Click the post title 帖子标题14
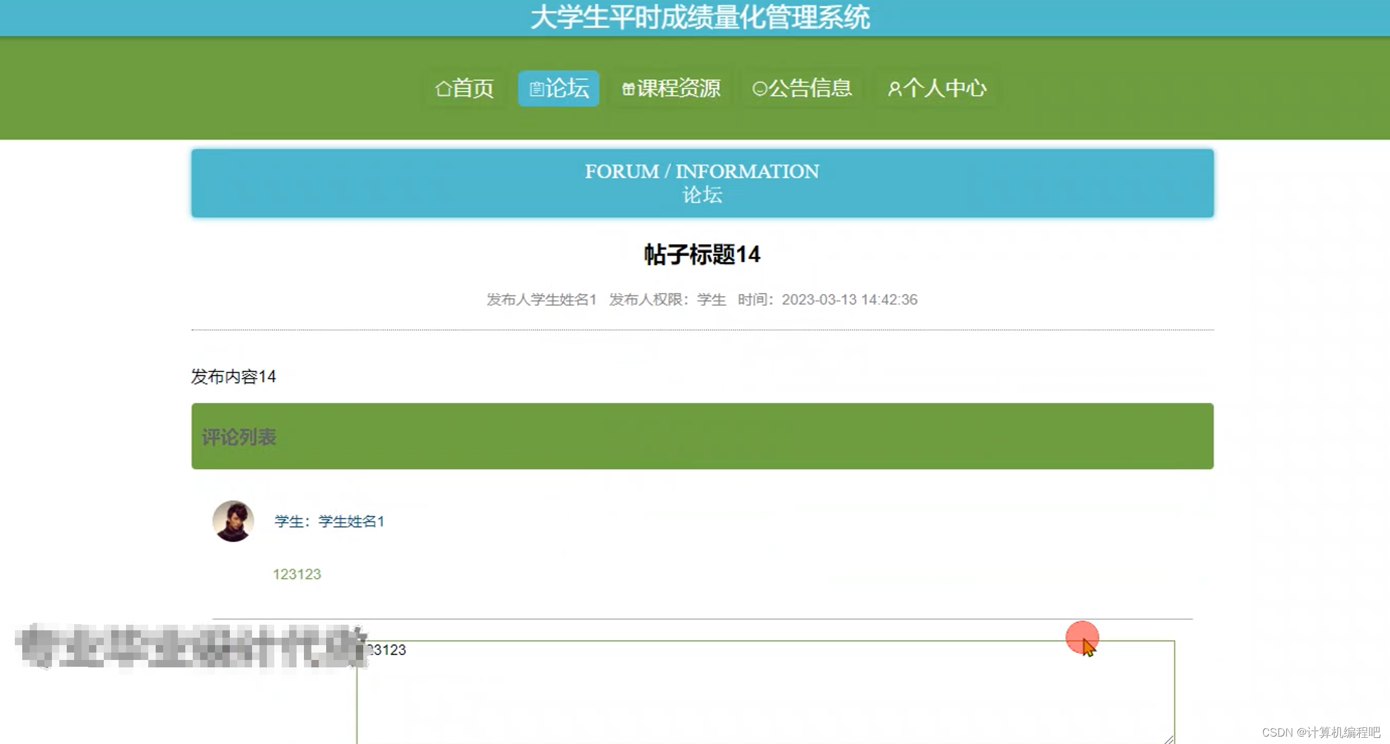This screenshot has width=1390, height=744. pyautogui.click(x=702, y=255)
